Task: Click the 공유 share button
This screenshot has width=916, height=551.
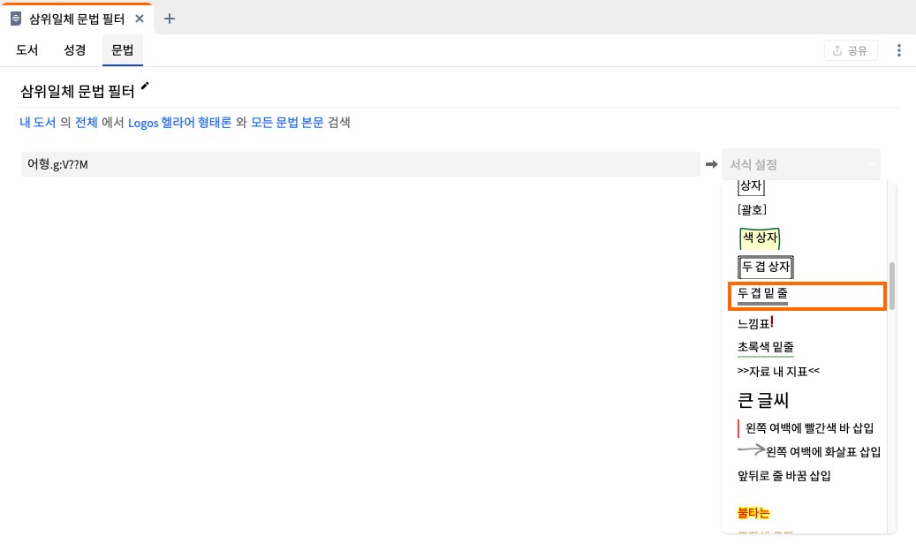Action: click(x=851, y=51)
